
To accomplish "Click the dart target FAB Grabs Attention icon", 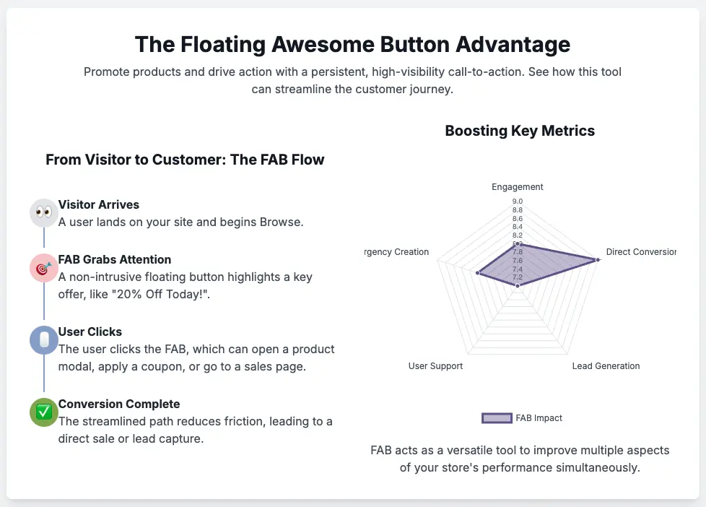I will click(44, 268).
